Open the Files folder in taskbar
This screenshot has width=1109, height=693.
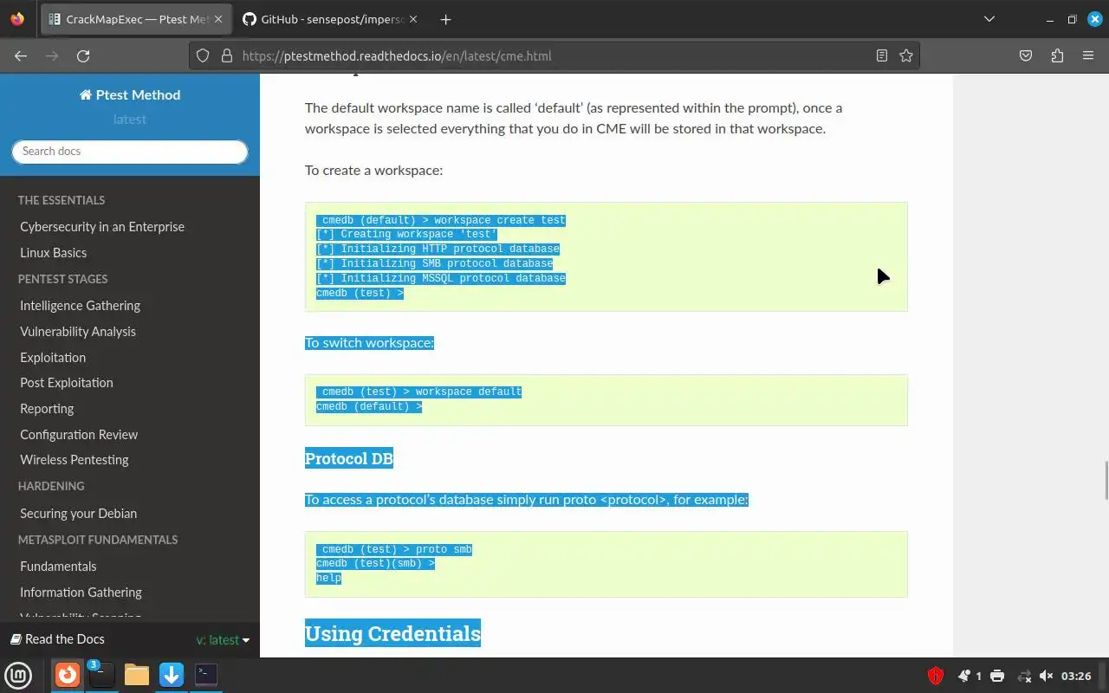[x=137, y=675]
